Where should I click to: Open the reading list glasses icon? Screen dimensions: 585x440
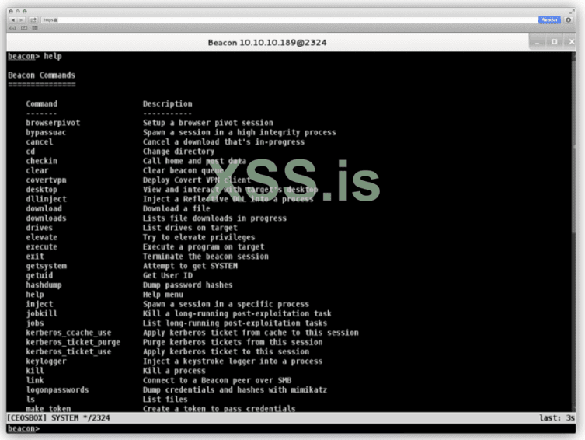[12, 28]
